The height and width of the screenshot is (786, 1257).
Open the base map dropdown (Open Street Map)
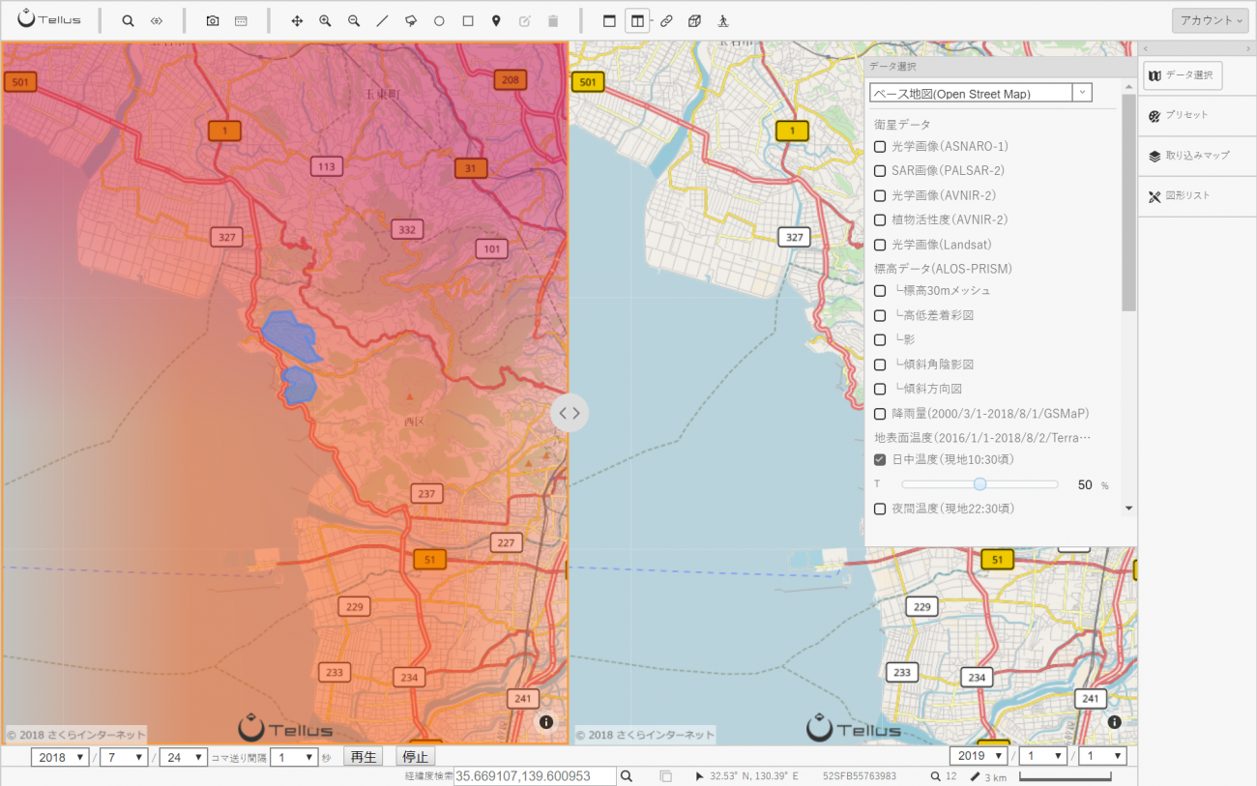(x=980, y=93)
